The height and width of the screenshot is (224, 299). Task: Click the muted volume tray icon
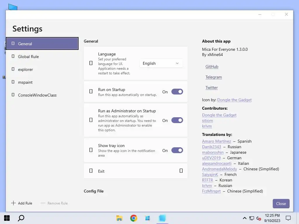[x=259, y=218]
